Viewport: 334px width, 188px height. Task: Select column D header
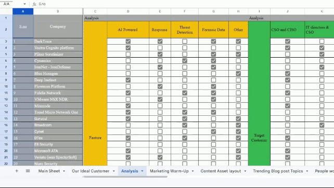click(128, 11)
